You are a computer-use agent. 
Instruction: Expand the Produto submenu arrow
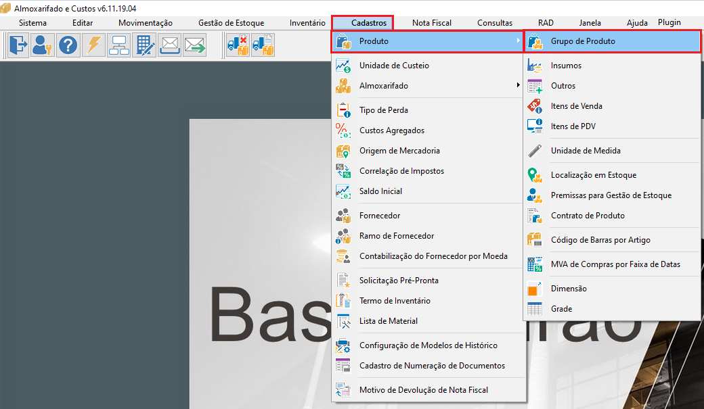[518, 41]
